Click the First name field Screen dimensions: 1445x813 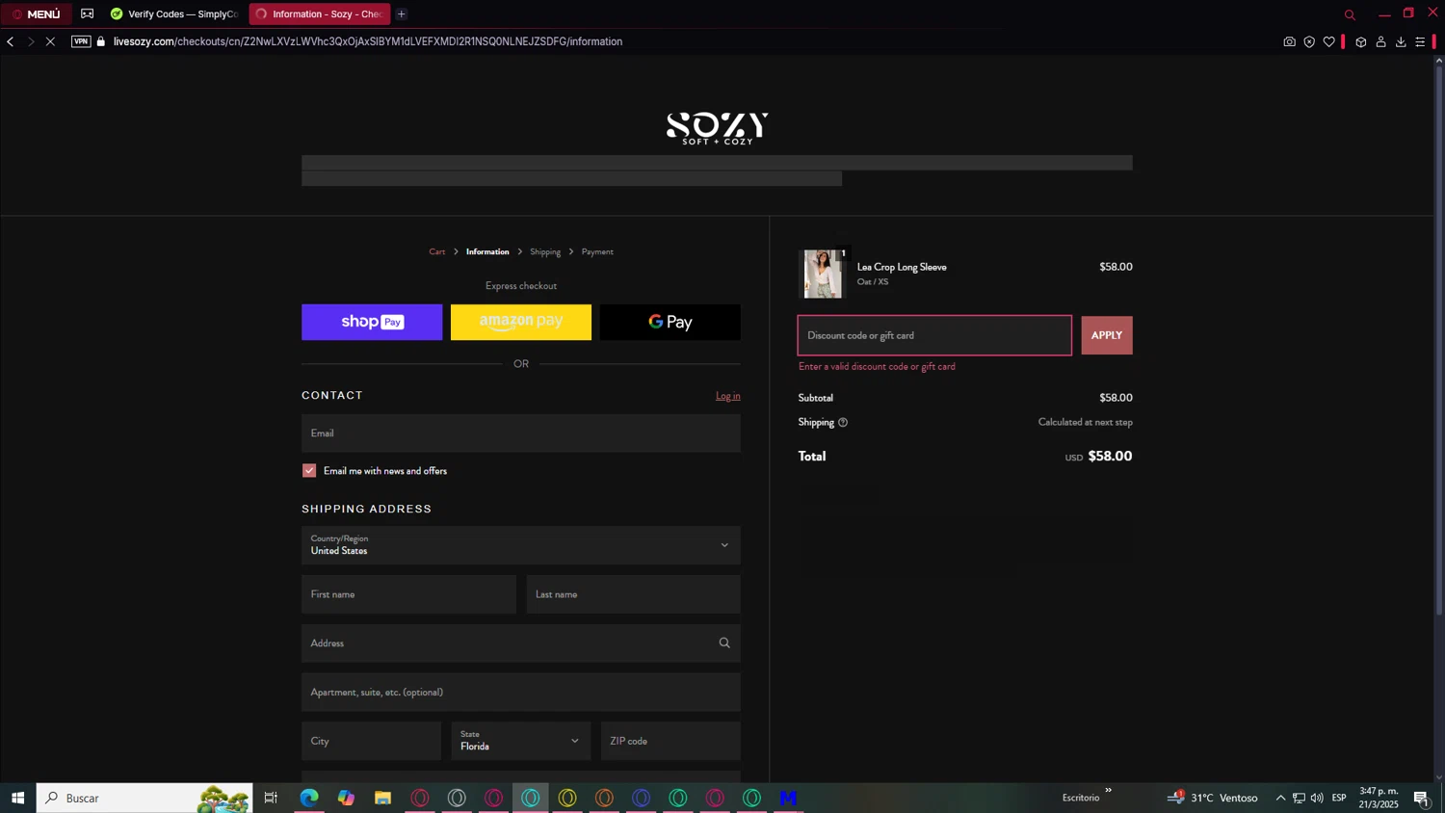[408, 594]
